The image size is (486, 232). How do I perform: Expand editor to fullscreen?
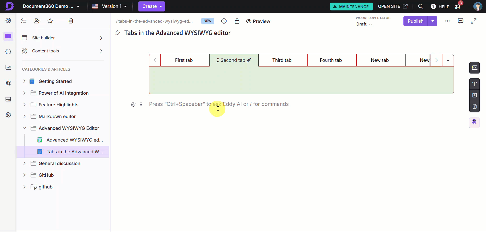(x=474, y=21)
